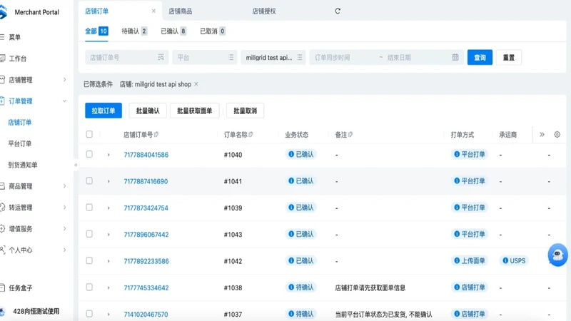The width and height of the screenshot is (571, 321).
Task: Click the info icon in #1040 已确认 status
Action: pyautogui.click(x=291, y=154)
